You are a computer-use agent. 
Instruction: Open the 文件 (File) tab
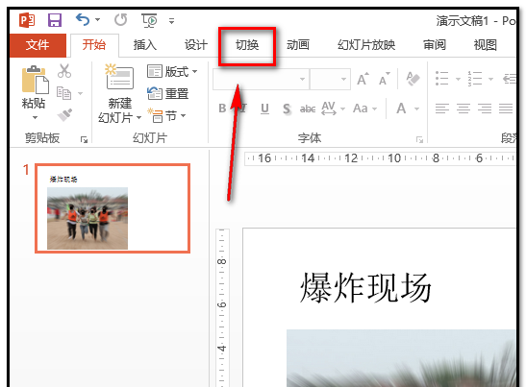pyautogui.click(x=38, y=45)
